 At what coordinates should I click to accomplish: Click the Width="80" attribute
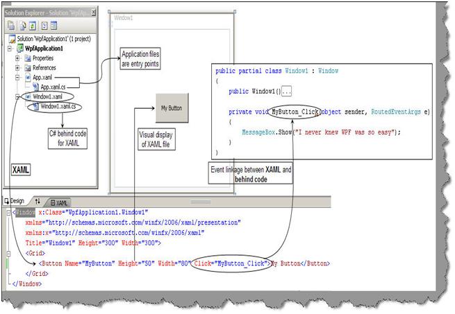pyautogui.click(x=173, y=263)
